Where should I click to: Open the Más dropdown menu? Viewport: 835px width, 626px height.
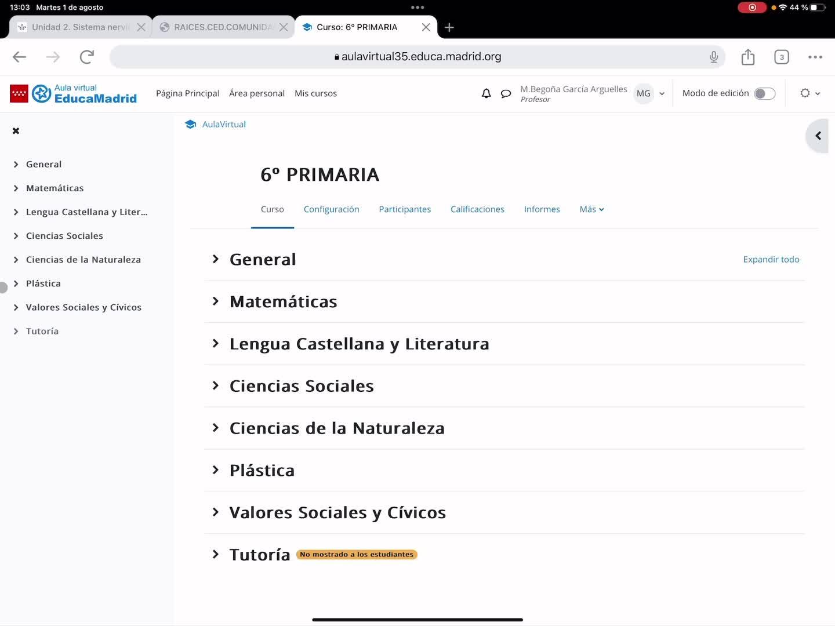(591, 209)
